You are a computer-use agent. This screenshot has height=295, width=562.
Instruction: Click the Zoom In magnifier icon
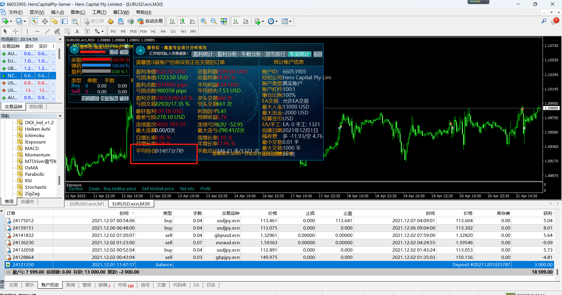coord(203,21)
